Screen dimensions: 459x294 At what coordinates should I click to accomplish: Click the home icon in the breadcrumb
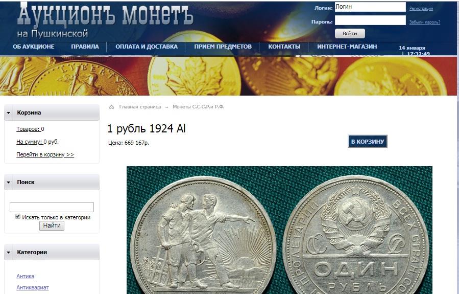click(x=111, y=107)
